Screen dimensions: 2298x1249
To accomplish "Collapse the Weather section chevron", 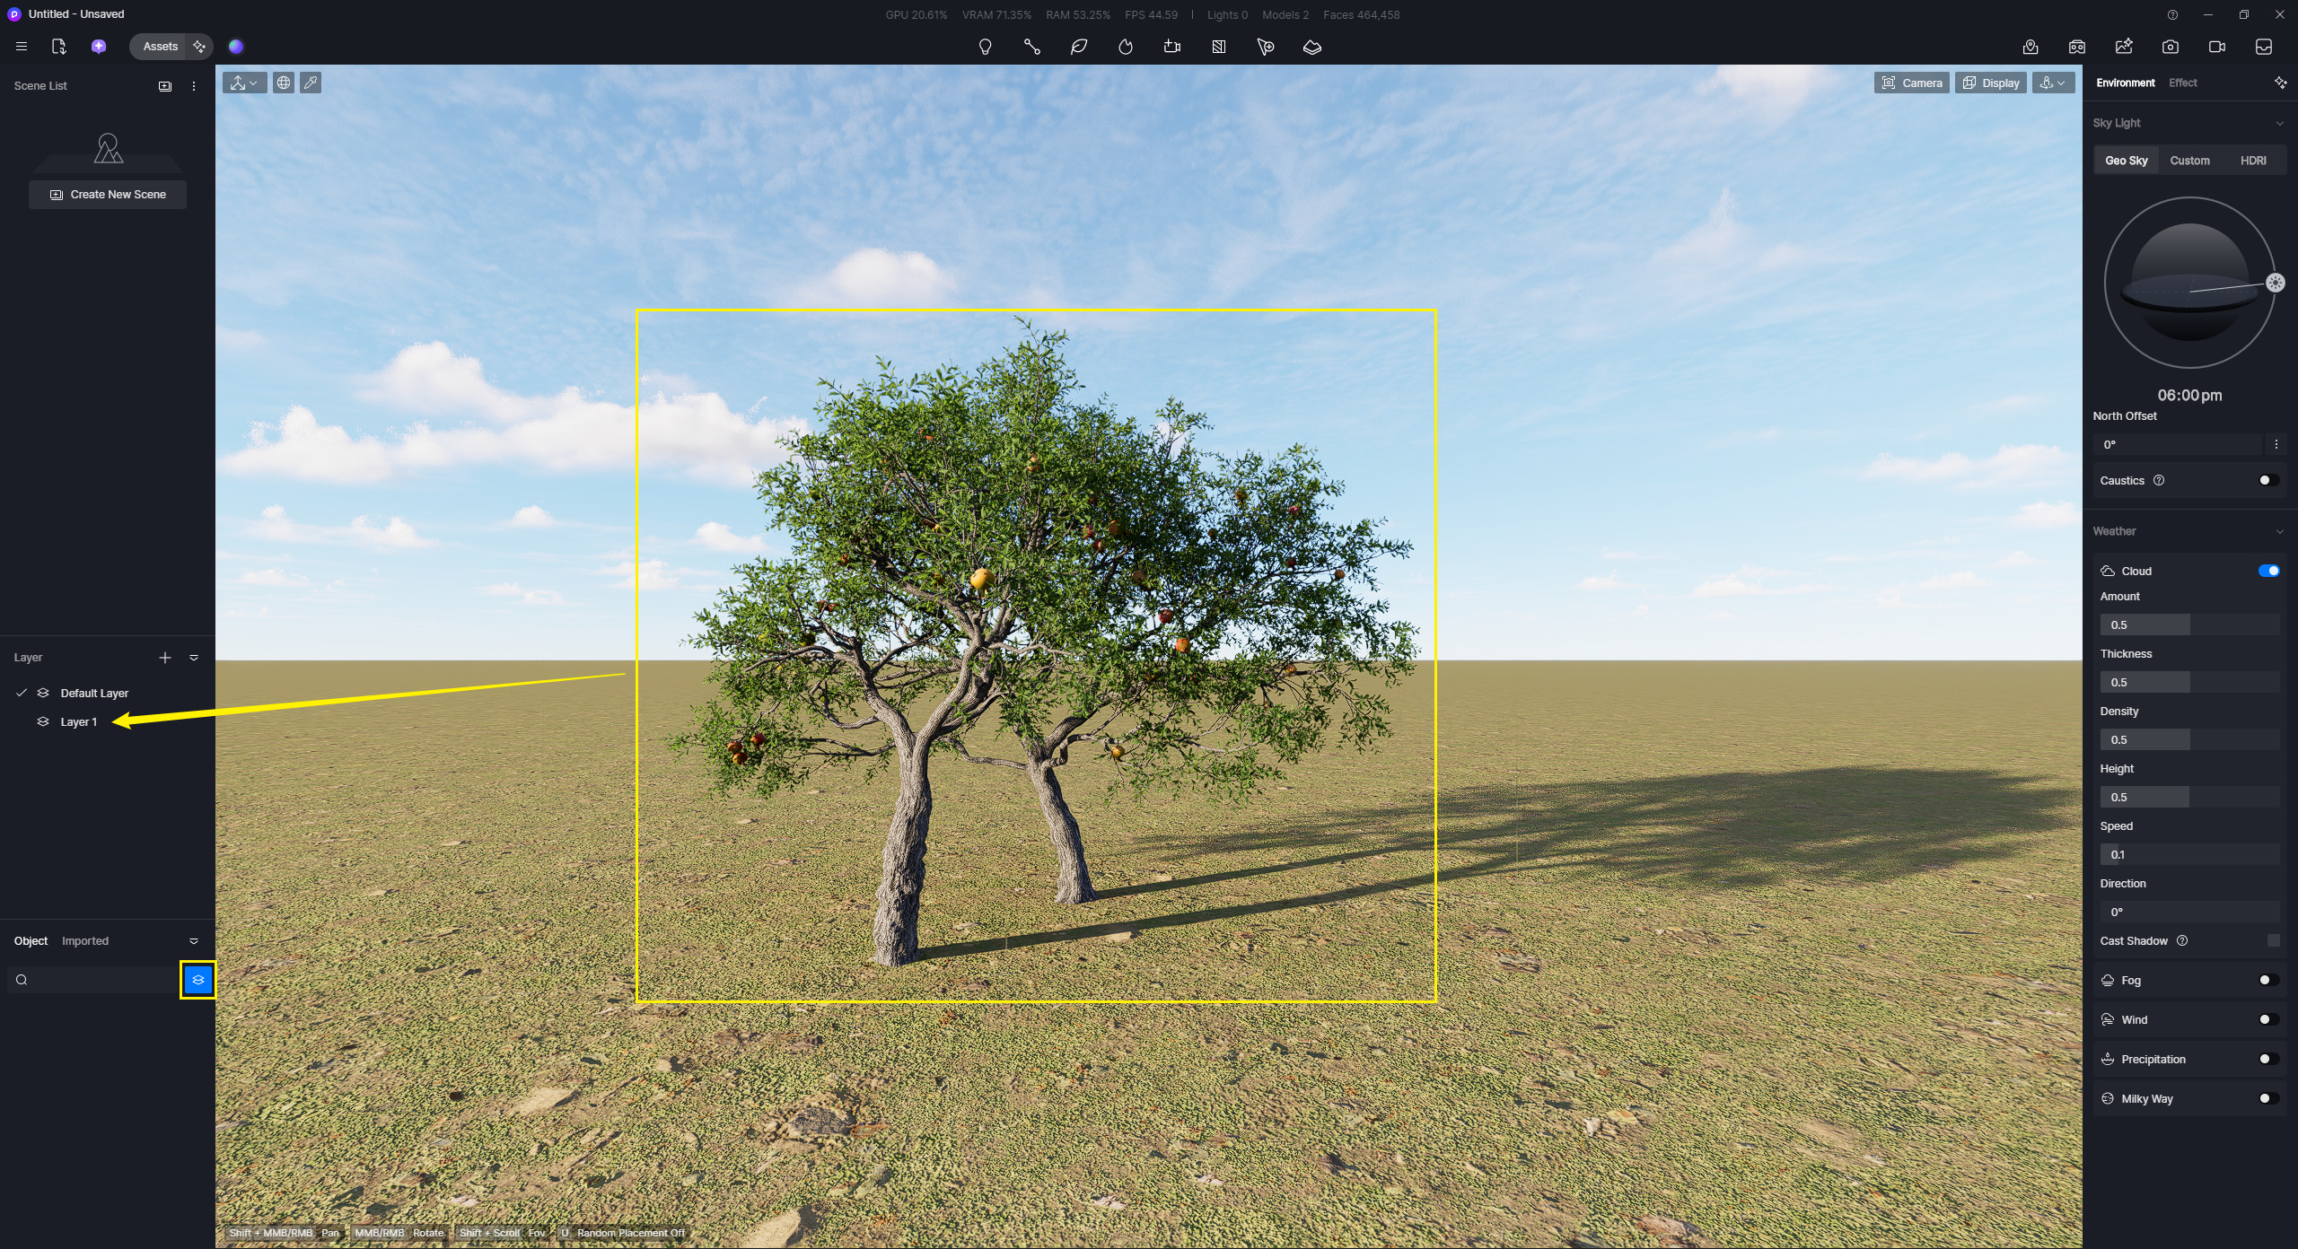I will [2279, 531].
